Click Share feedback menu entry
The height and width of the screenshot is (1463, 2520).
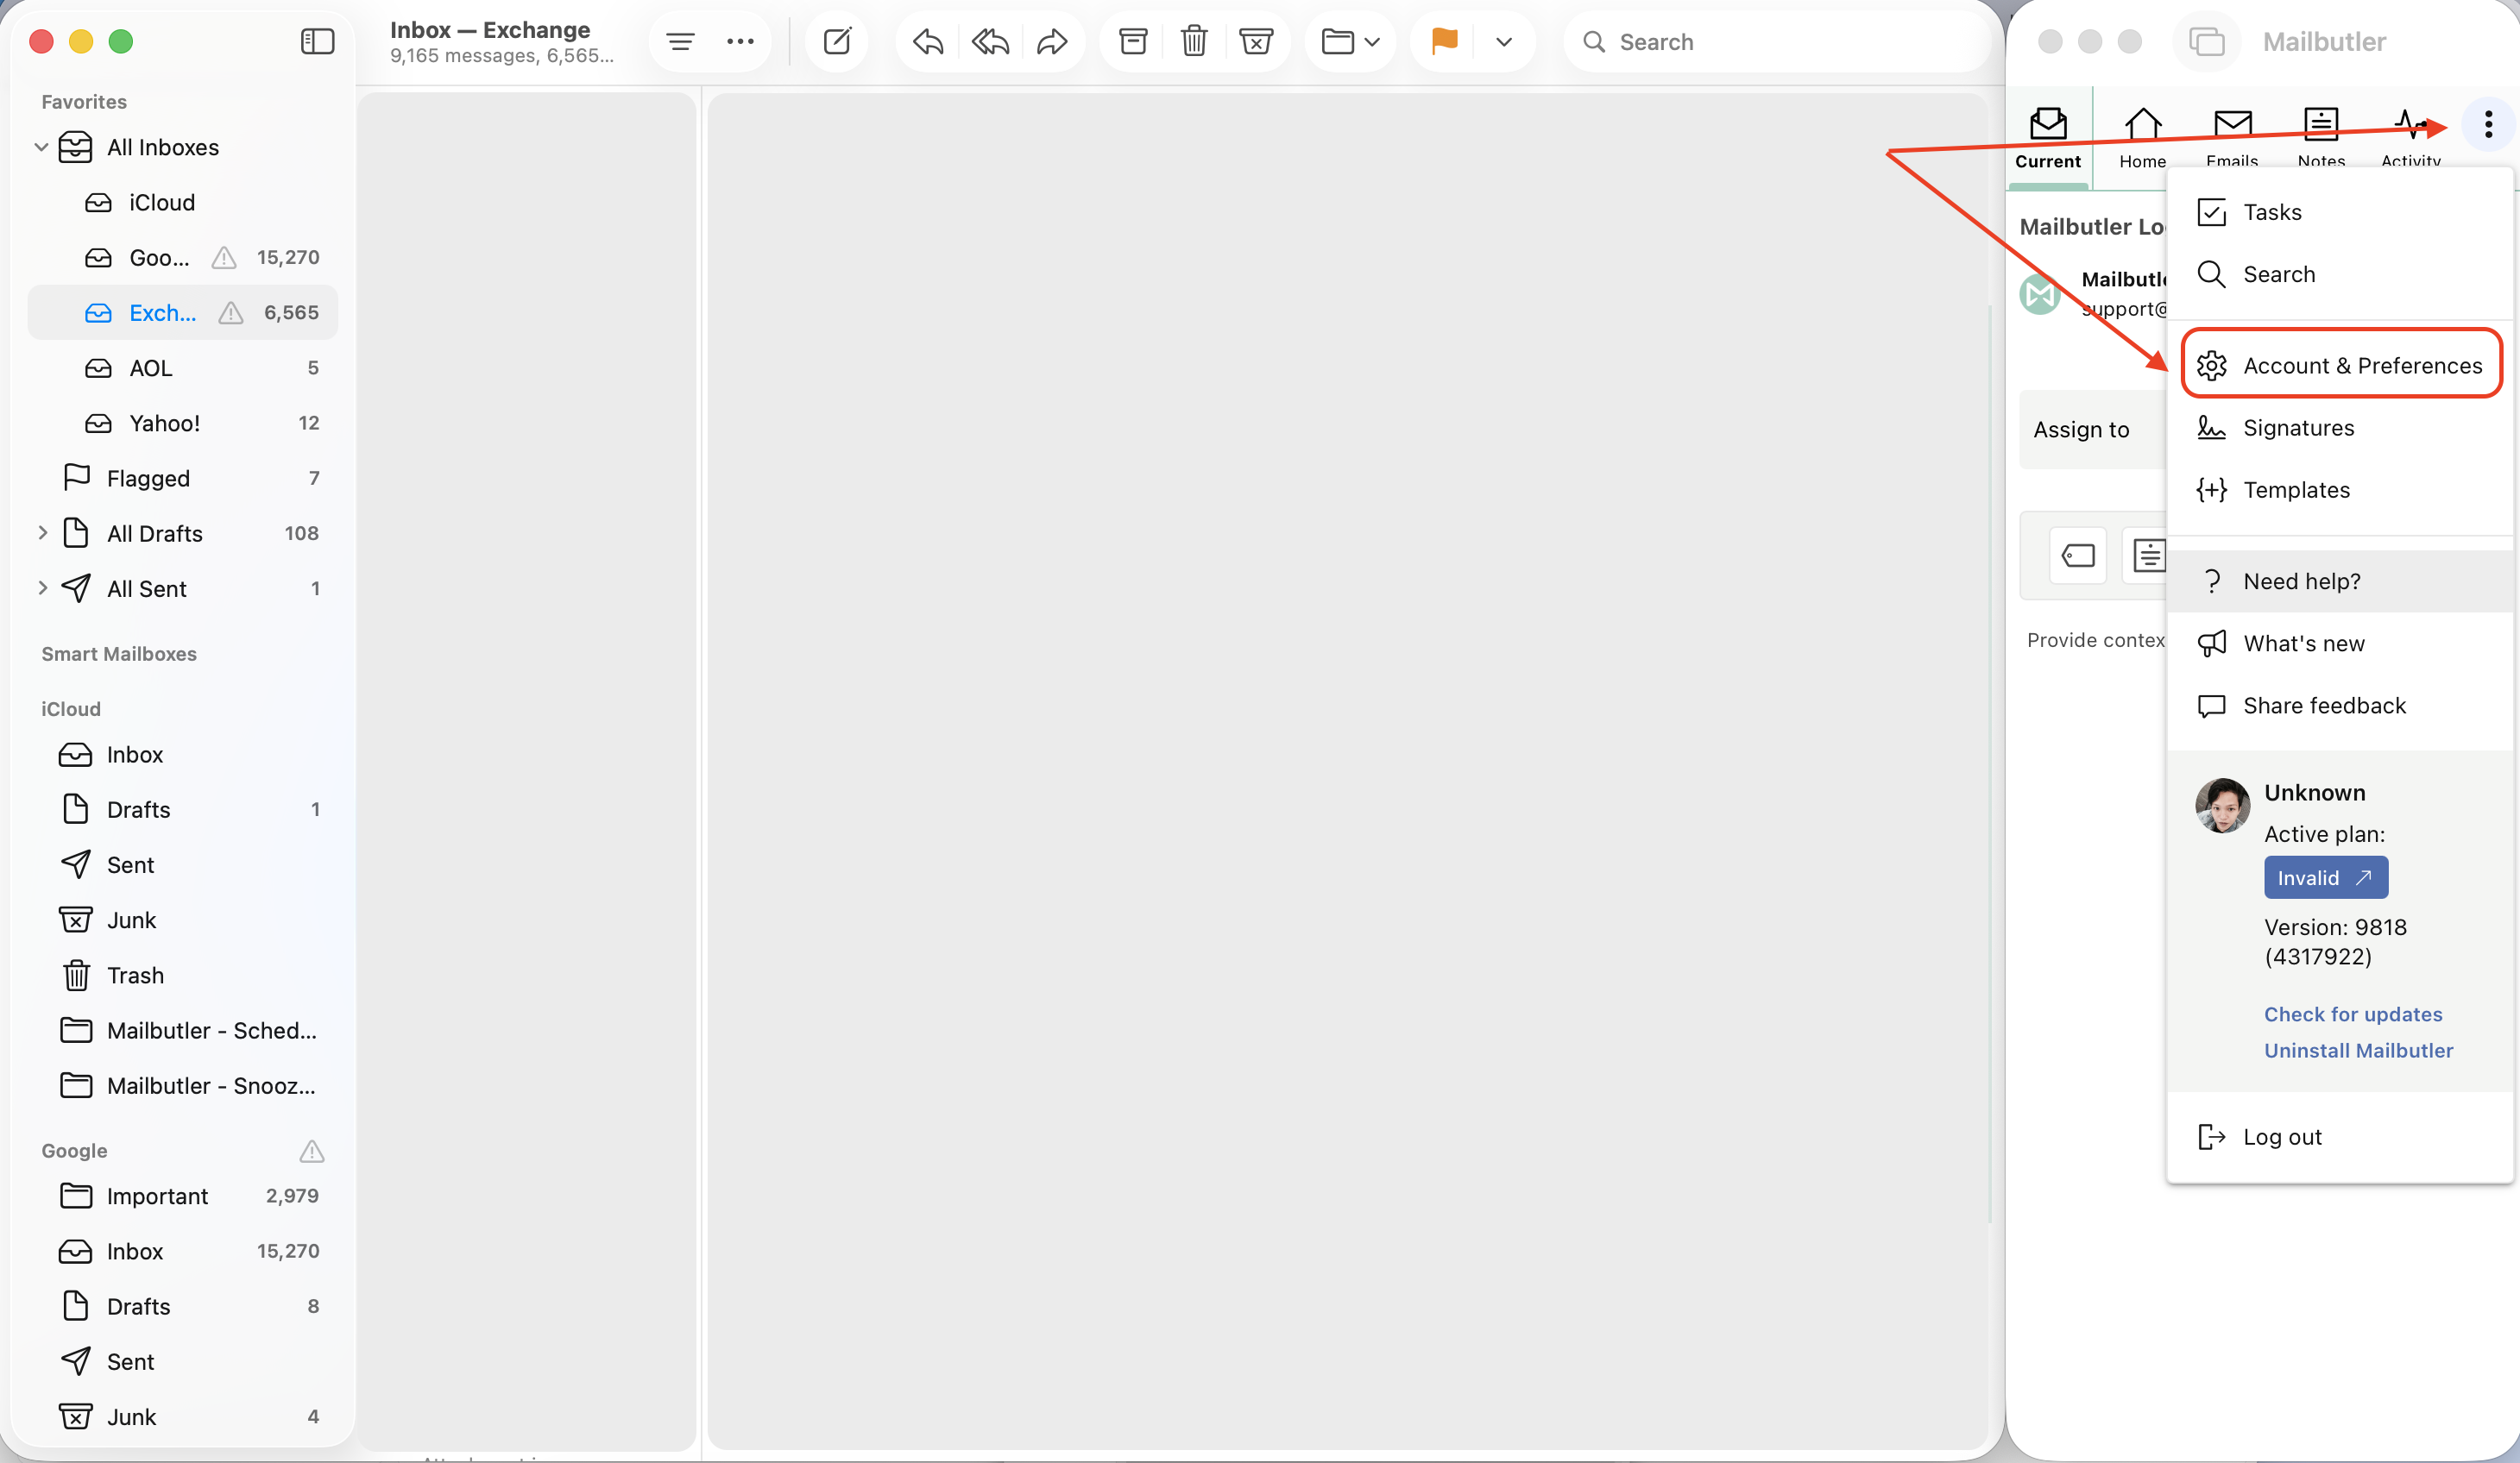point(2340,705)
